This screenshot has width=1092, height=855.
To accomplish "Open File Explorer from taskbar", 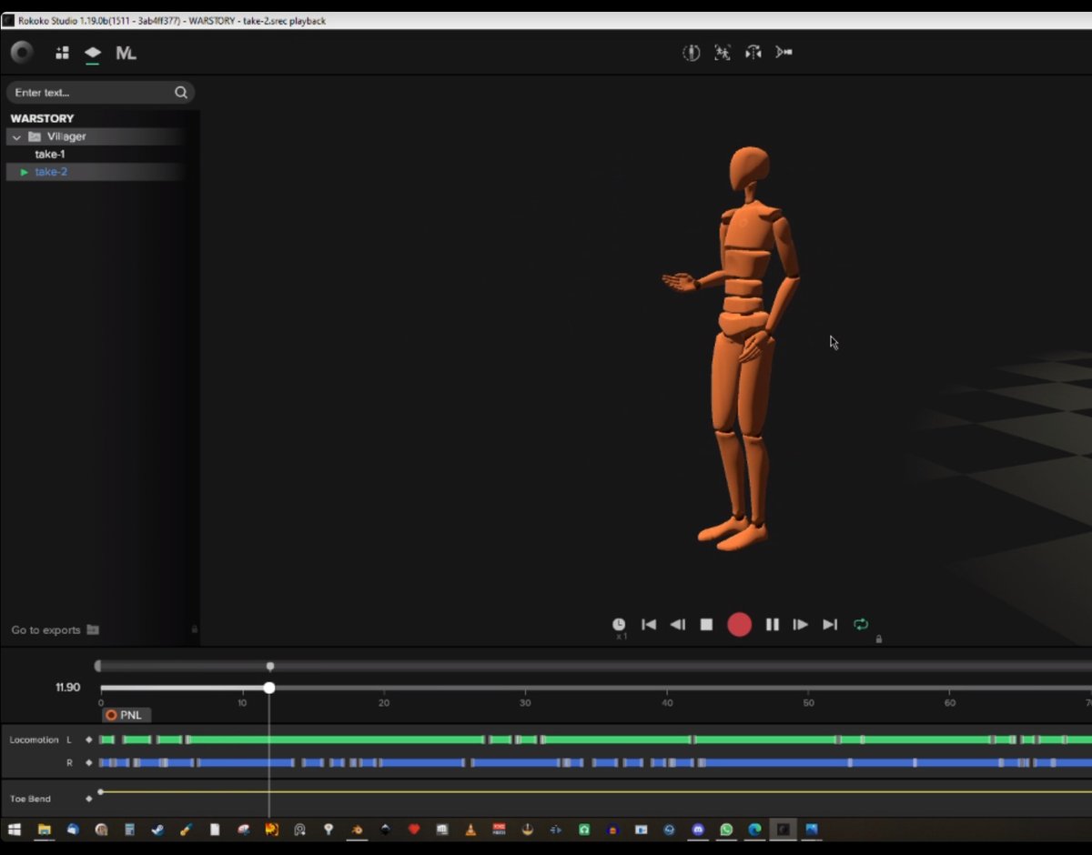I will coord(44,830).
